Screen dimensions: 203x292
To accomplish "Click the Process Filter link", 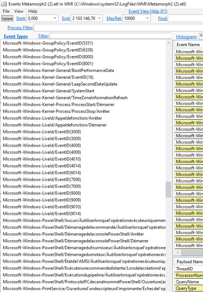I will 20,28.
